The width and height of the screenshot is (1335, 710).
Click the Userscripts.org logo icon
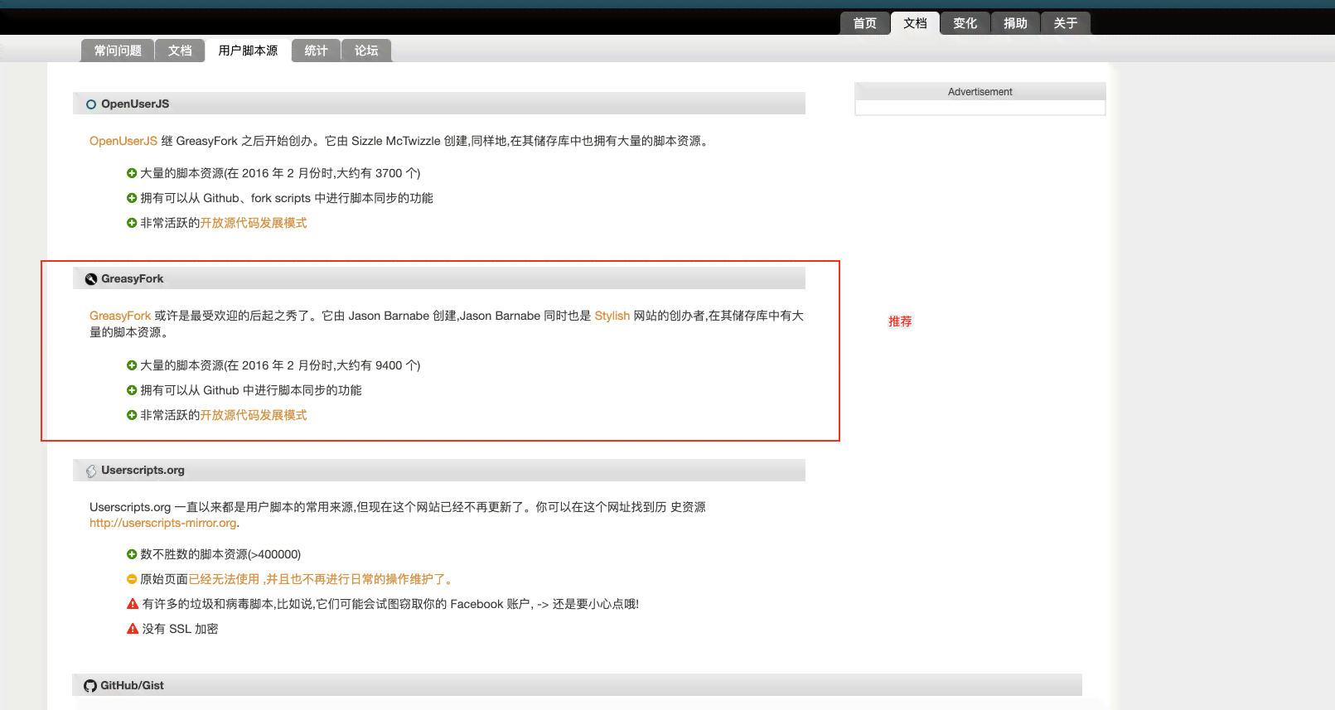91,471
